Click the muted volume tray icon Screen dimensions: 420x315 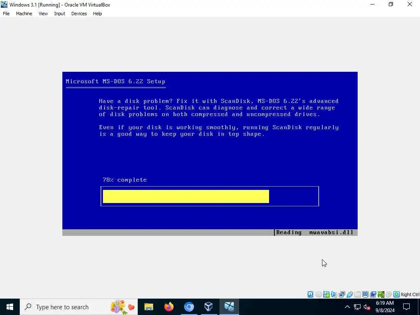(x=367, y=307)
